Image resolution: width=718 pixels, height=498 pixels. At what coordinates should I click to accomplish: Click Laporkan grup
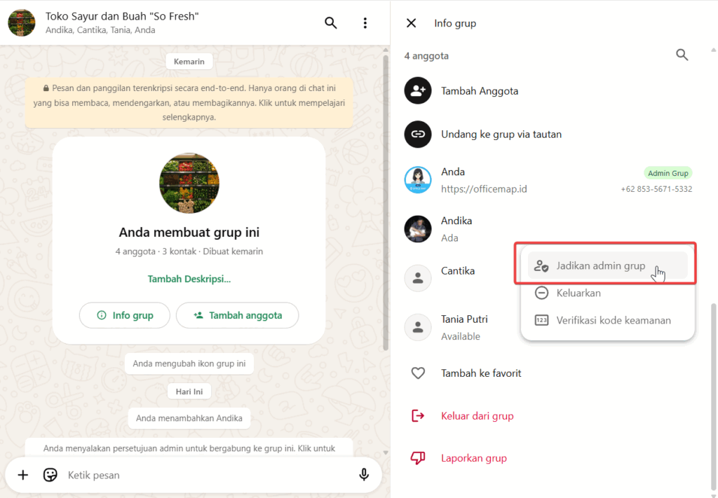473,458
